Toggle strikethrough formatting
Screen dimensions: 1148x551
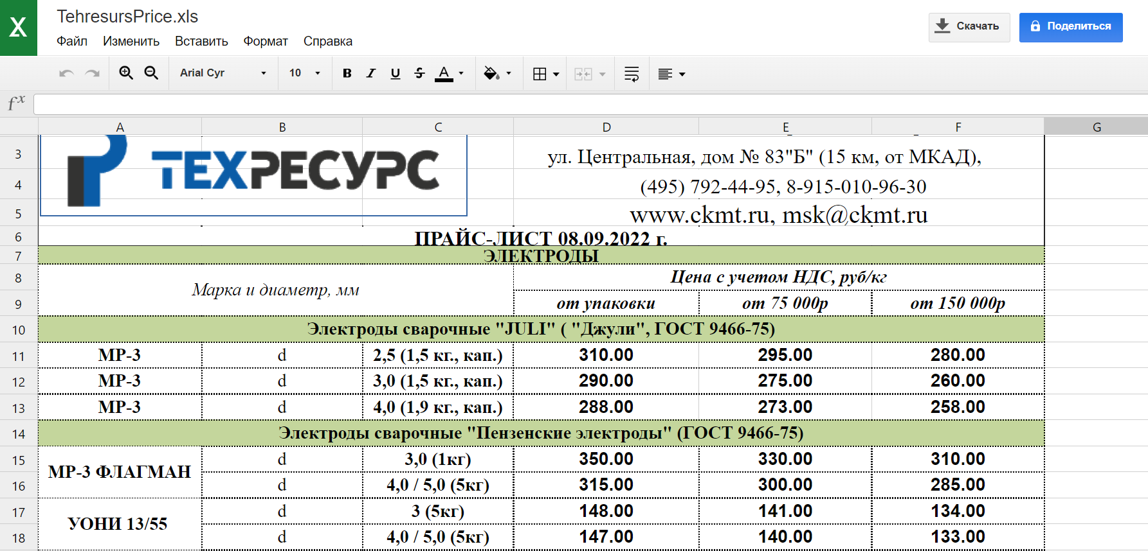[419, 73]
